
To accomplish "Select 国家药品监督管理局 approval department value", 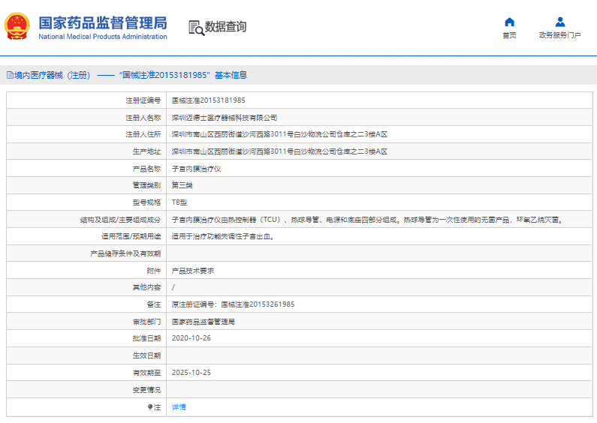I will (203, 322).
